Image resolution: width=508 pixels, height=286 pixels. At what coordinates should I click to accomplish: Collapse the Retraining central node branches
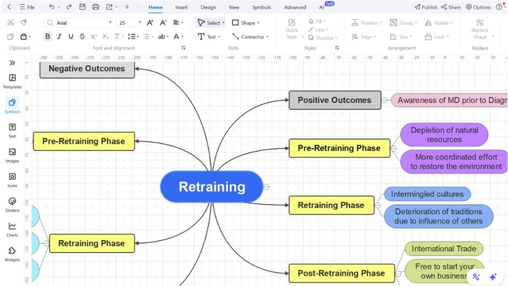(267, 187)
